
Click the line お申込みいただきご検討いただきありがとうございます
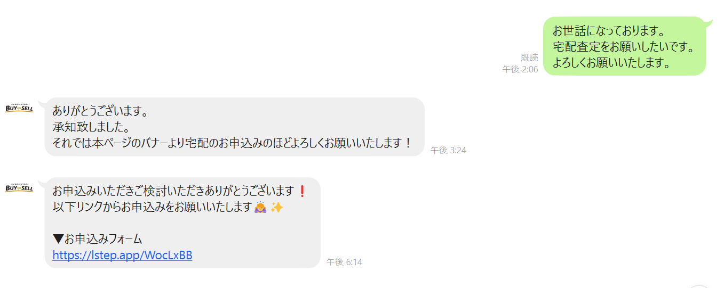tap(173, 191)
